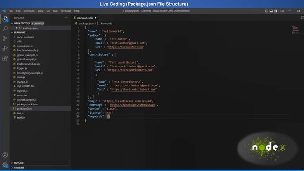Open test.js file
The image size is (304, 171).
click(x=20, y=113)
